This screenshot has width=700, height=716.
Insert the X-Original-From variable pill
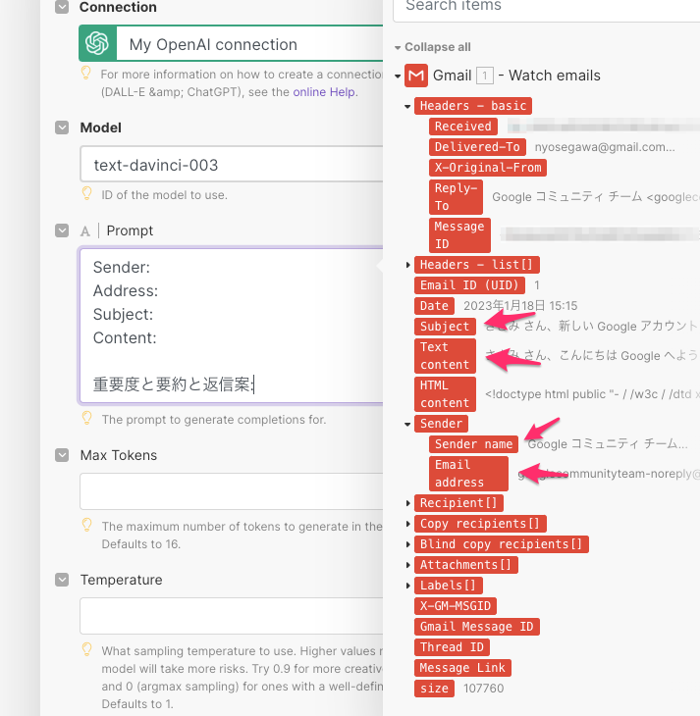(x=488, y=167)
